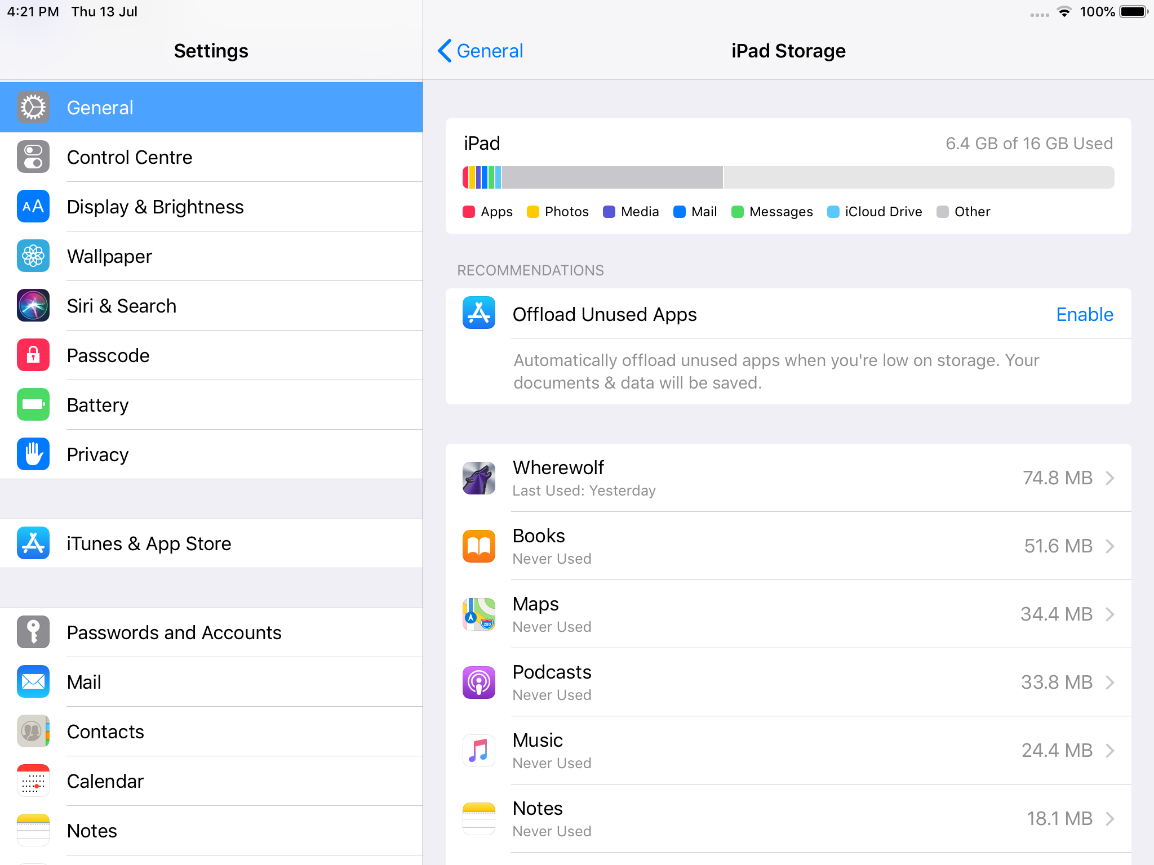Open Passcode settings
This screenshot has height=865, width=1154.
[211, 355]
